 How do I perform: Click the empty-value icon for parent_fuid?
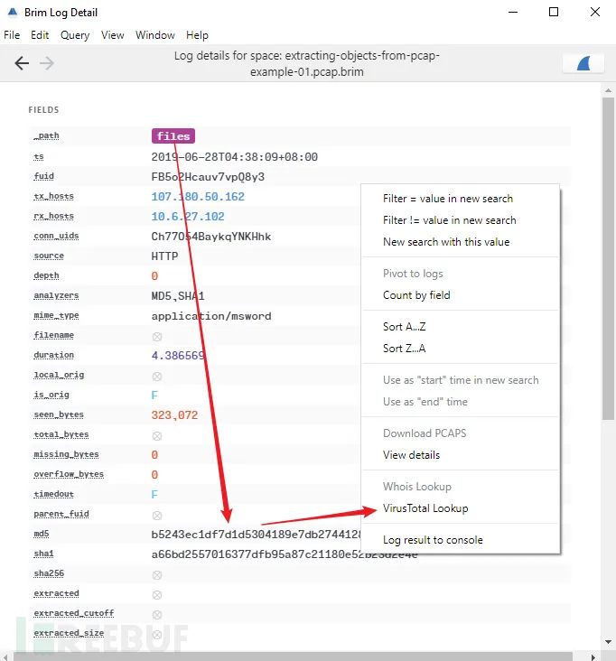157,515
